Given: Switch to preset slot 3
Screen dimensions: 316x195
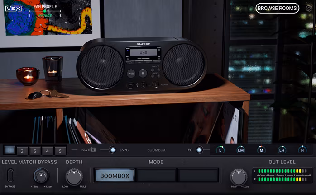Looking at the screenshot, I should [x=35, y=150].
